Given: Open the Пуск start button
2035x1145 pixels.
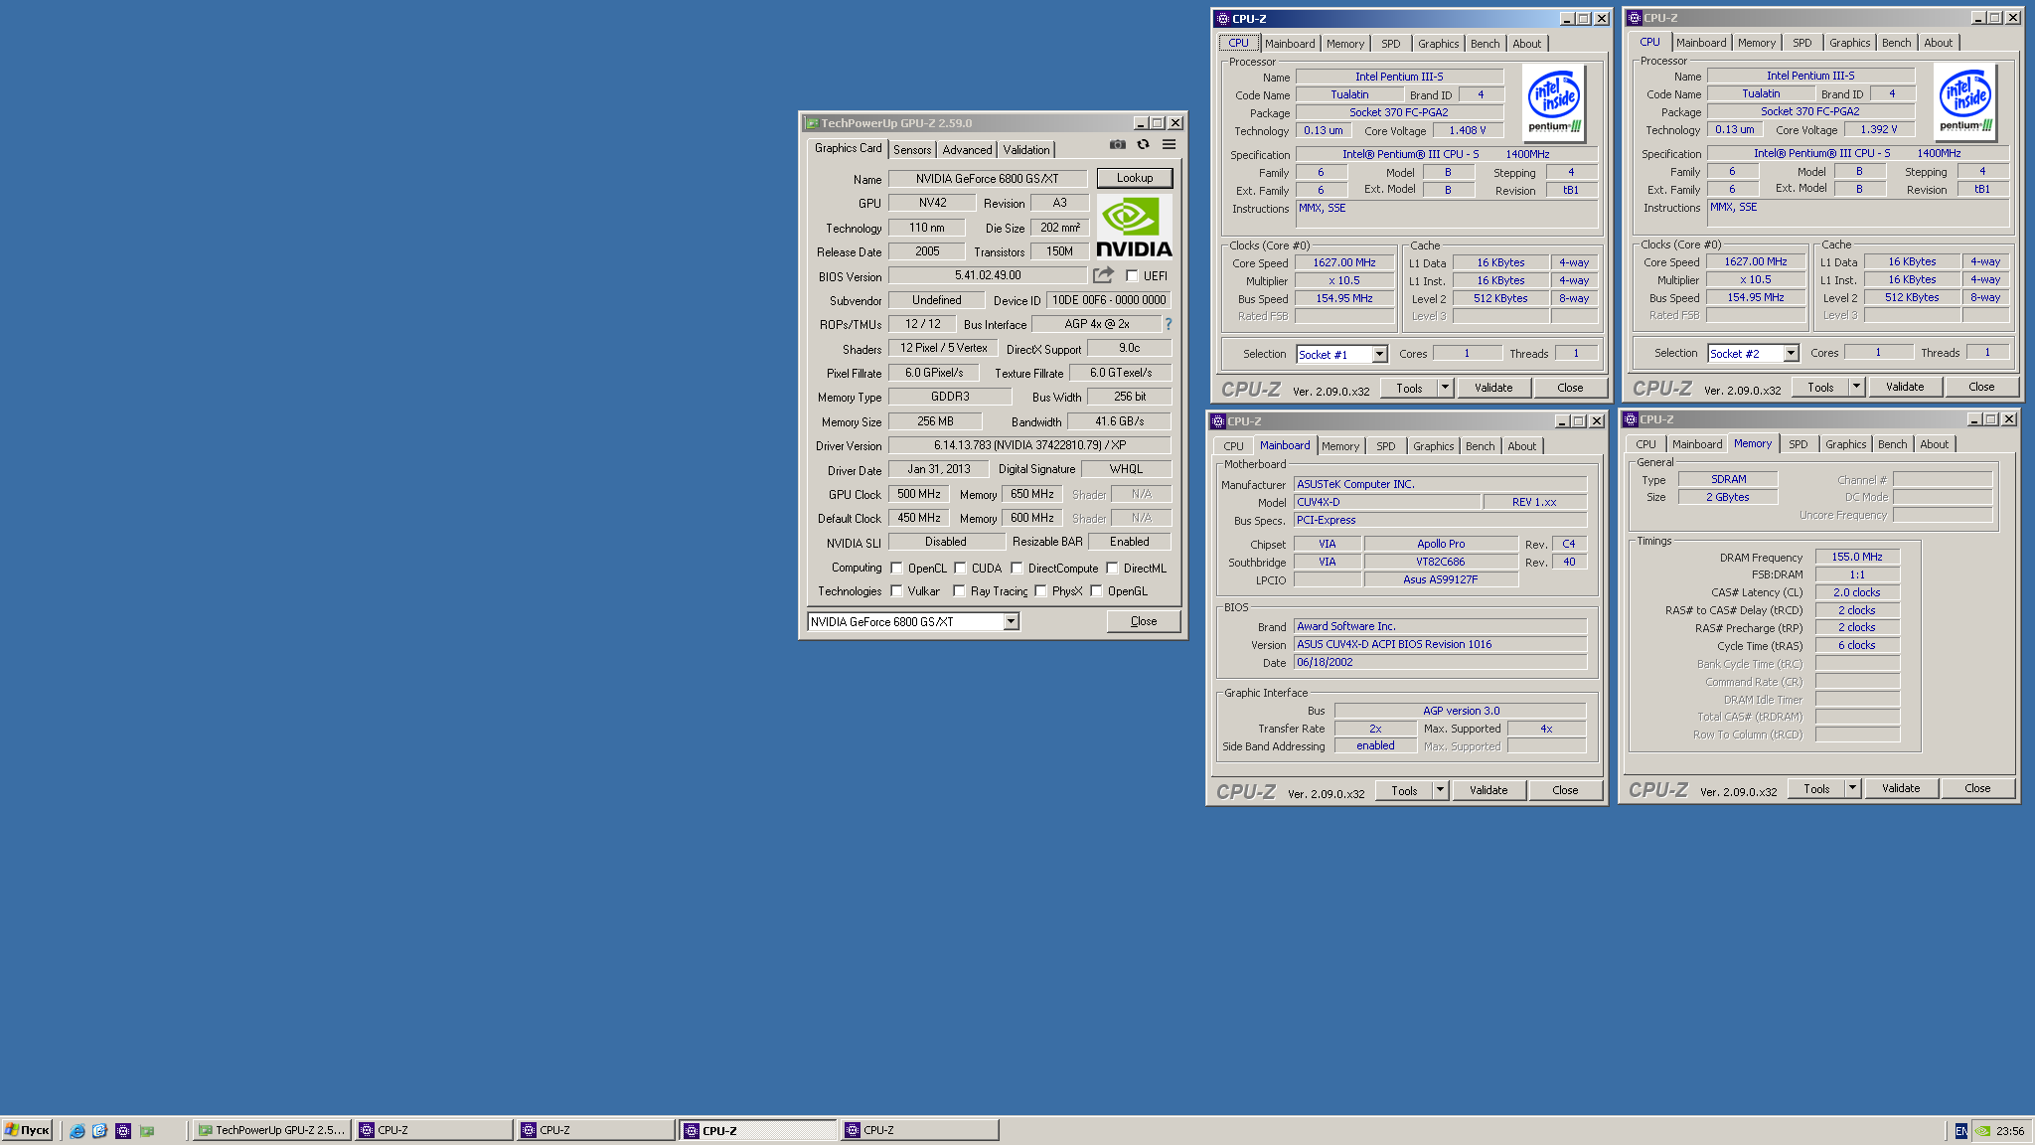Looking at the screenshot, I should [27, 1130].
